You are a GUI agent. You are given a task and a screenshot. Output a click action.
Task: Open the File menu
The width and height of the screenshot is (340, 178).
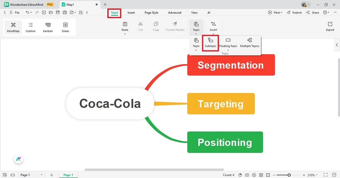17,13
